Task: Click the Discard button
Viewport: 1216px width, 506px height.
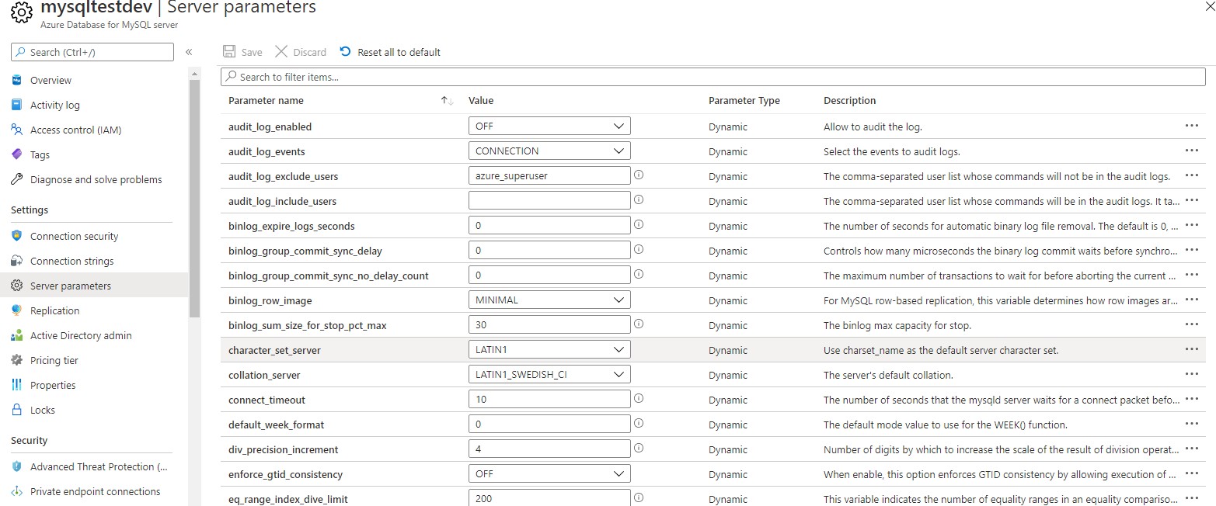Action: pos(301,52)
